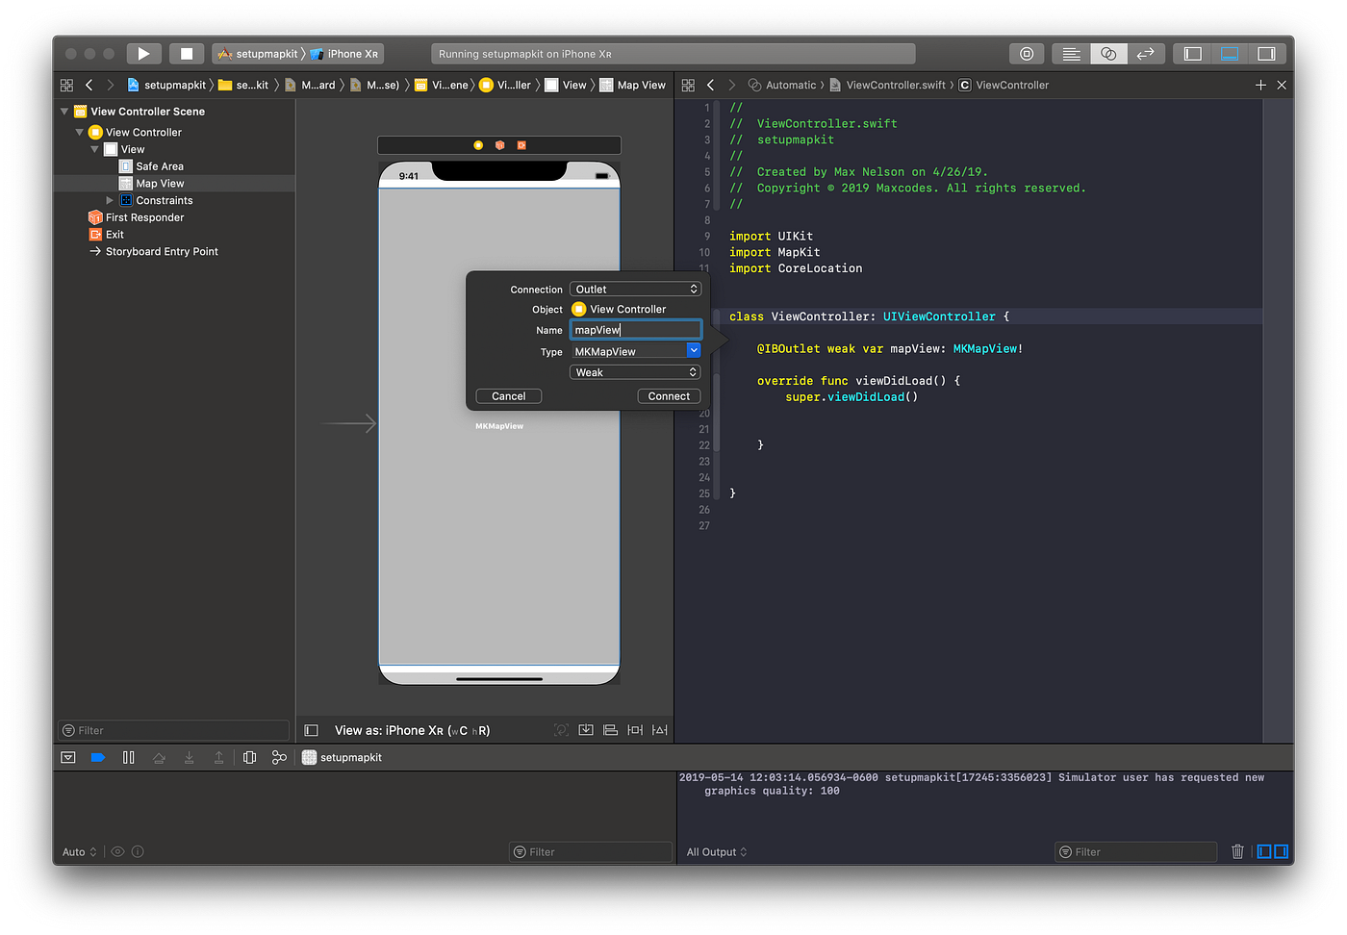Open the Add New Constraints pin menu
Screen dimensions: 1347x935
point(635,730)
